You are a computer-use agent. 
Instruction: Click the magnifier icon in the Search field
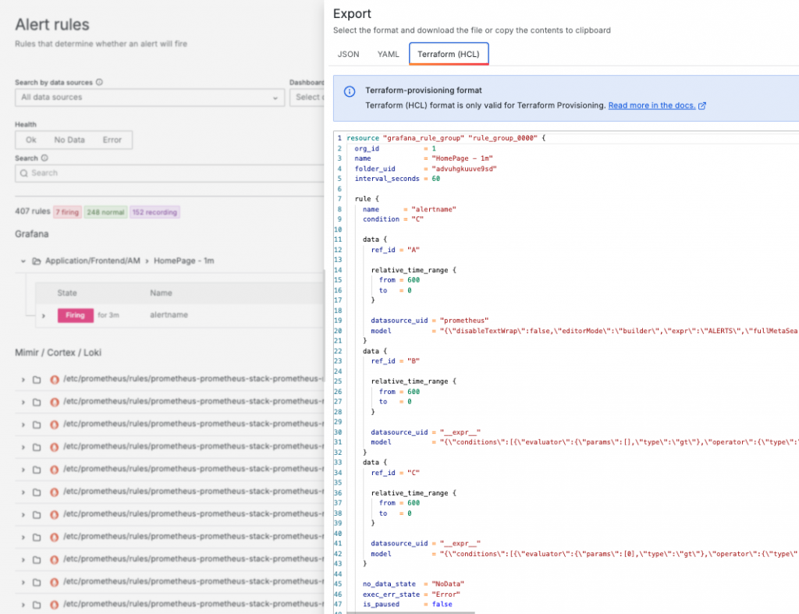[x=23, y=173]
